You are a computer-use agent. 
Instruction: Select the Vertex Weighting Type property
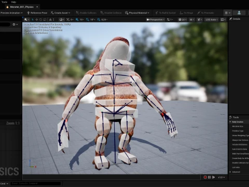[x=240, y=136]
